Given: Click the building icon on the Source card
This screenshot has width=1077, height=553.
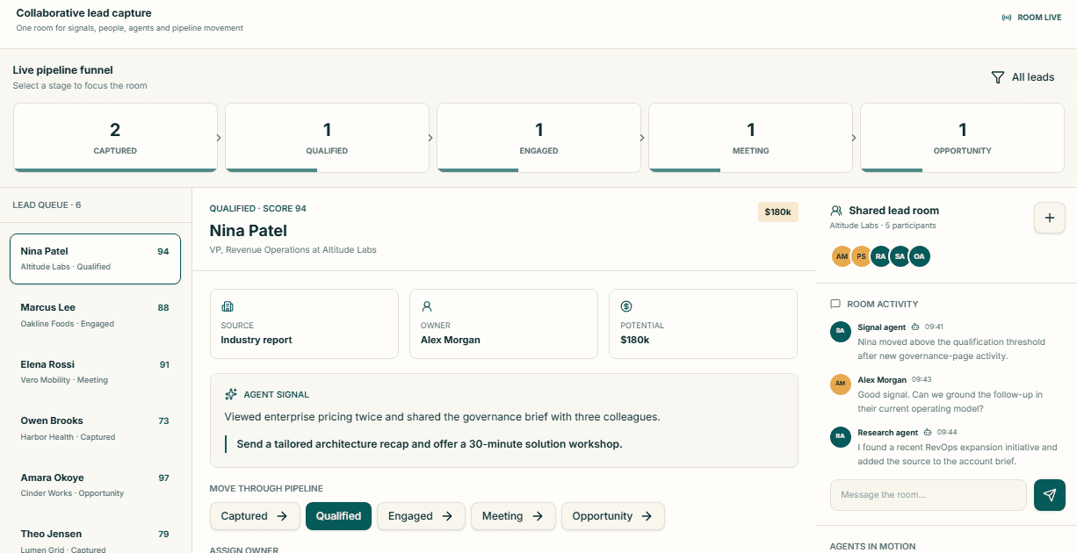Looking at the screenshot, I should (228, 306).
